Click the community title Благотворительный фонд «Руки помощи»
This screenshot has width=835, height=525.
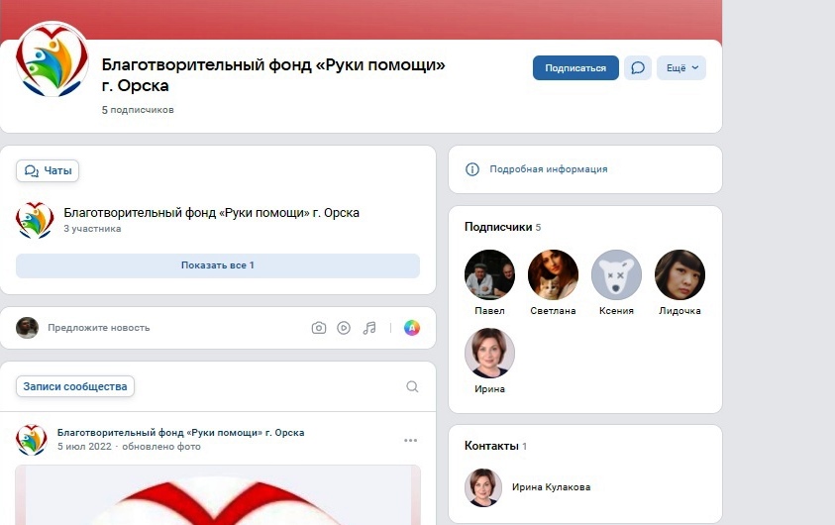pos(273,75)
